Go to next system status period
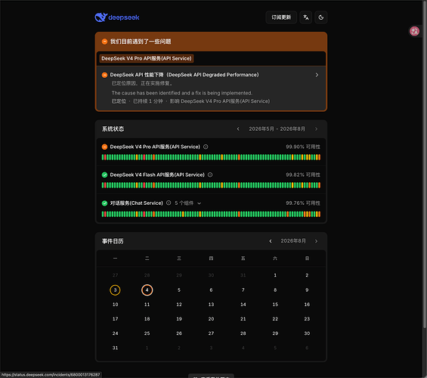 (x=316, y=129)
